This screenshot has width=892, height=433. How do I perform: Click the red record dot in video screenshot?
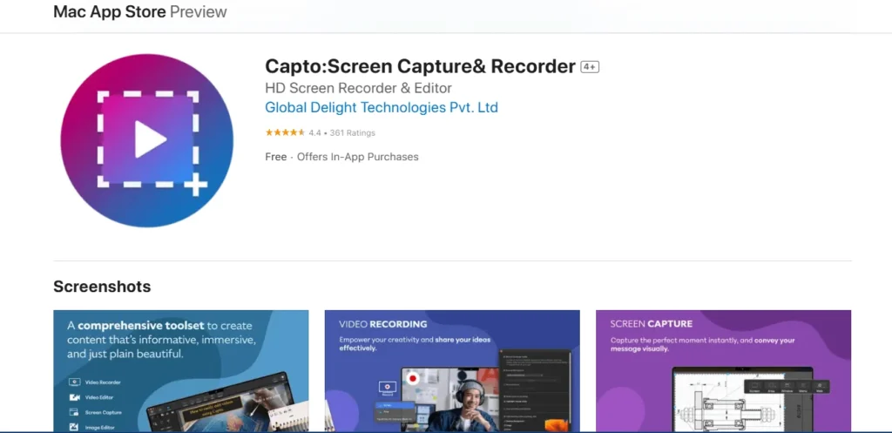(x=414, y=377)
